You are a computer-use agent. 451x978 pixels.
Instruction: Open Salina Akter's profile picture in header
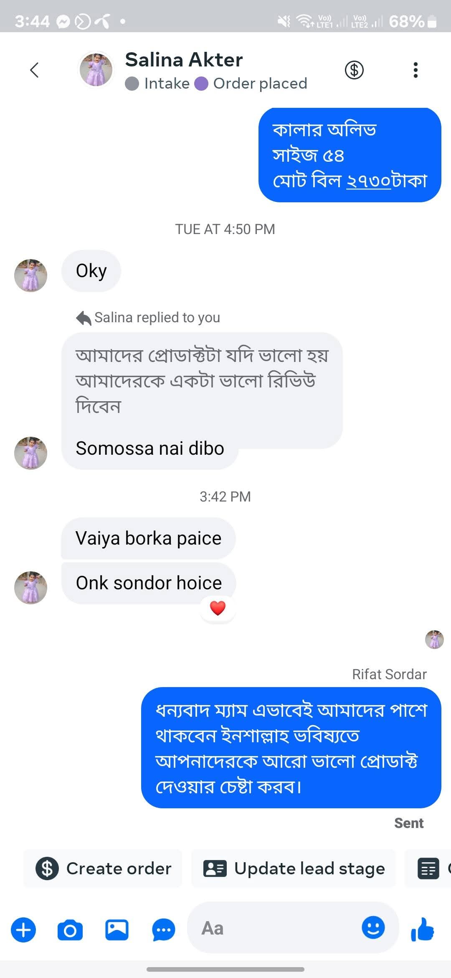(x=96, y=69)
